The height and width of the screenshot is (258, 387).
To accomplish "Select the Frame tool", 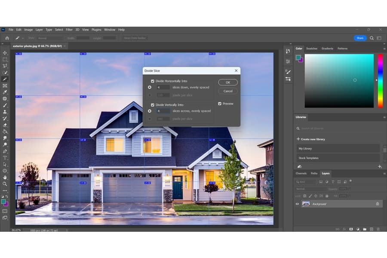I will [x=5, y=86].
